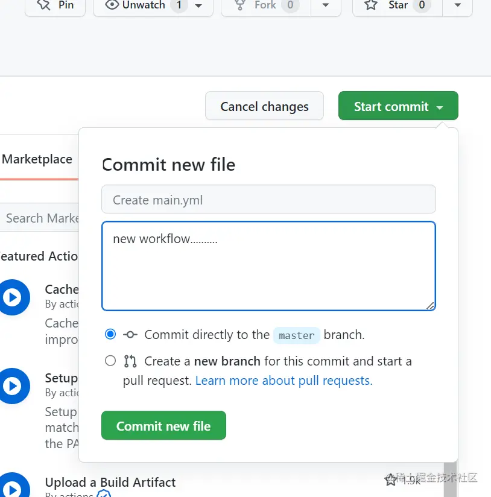Toggle the Start commit dropdown
491x497 pixels.
398,106
